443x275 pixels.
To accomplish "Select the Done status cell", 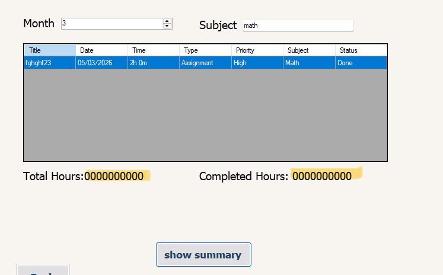I will click(x=361, y=63).
